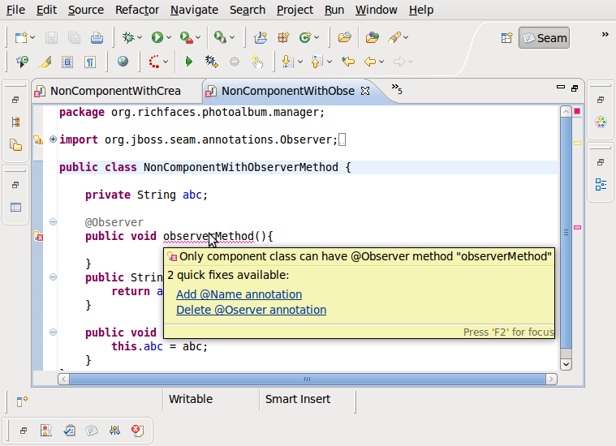Click the editor horizontal scrollbar thumb
This screenshot has height=446, width=616.
click(x=307, y=379)
